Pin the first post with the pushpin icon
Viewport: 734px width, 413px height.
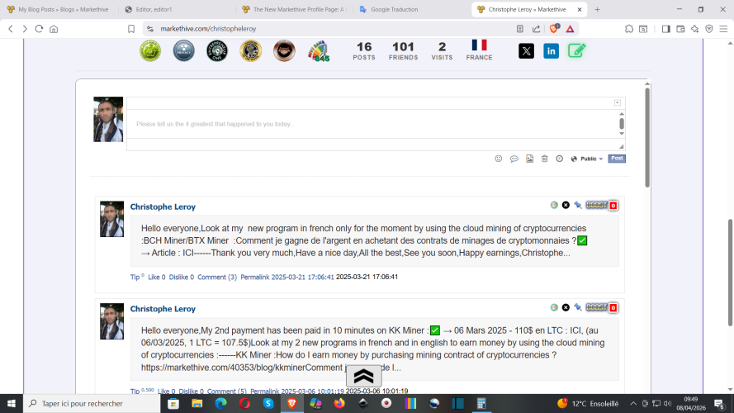pos(578,205)
